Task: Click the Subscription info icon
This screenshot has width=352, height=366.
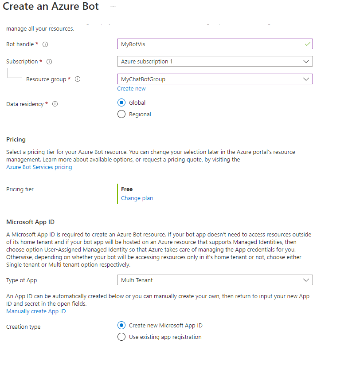Action: pos(49,62)
